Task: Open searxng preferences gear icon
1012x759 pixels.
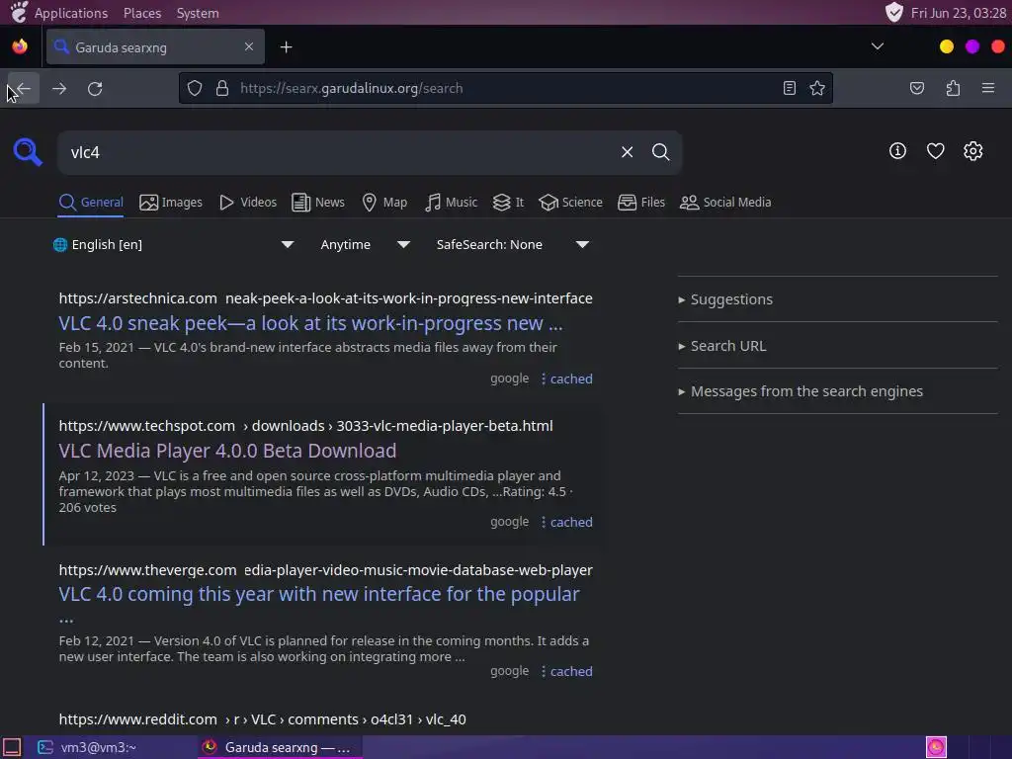Action: click(972, 151)
